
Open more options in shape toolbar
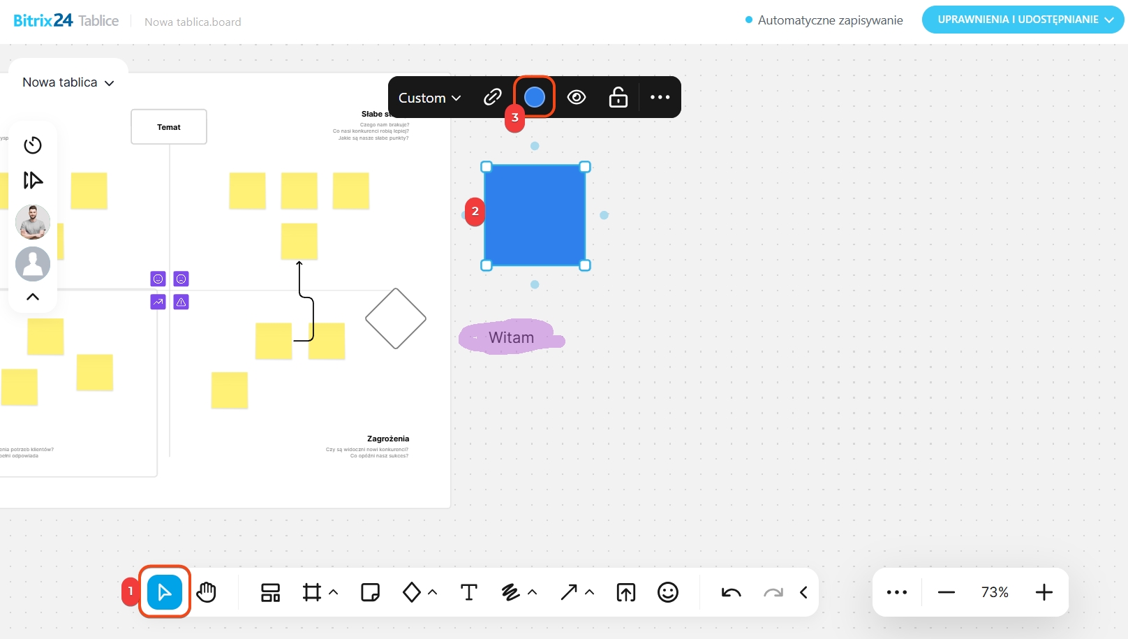pos(660,97)
